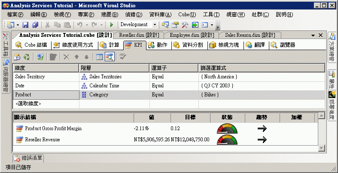Open the dropdown next to Command Window icon
The width and height of the screenshot is (338, 173).
(212, 25)
